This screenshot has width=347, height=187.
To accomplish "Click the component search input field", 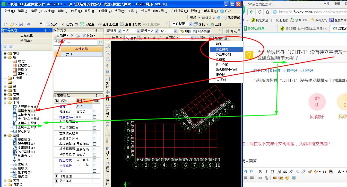I will [x=76, y=42].
